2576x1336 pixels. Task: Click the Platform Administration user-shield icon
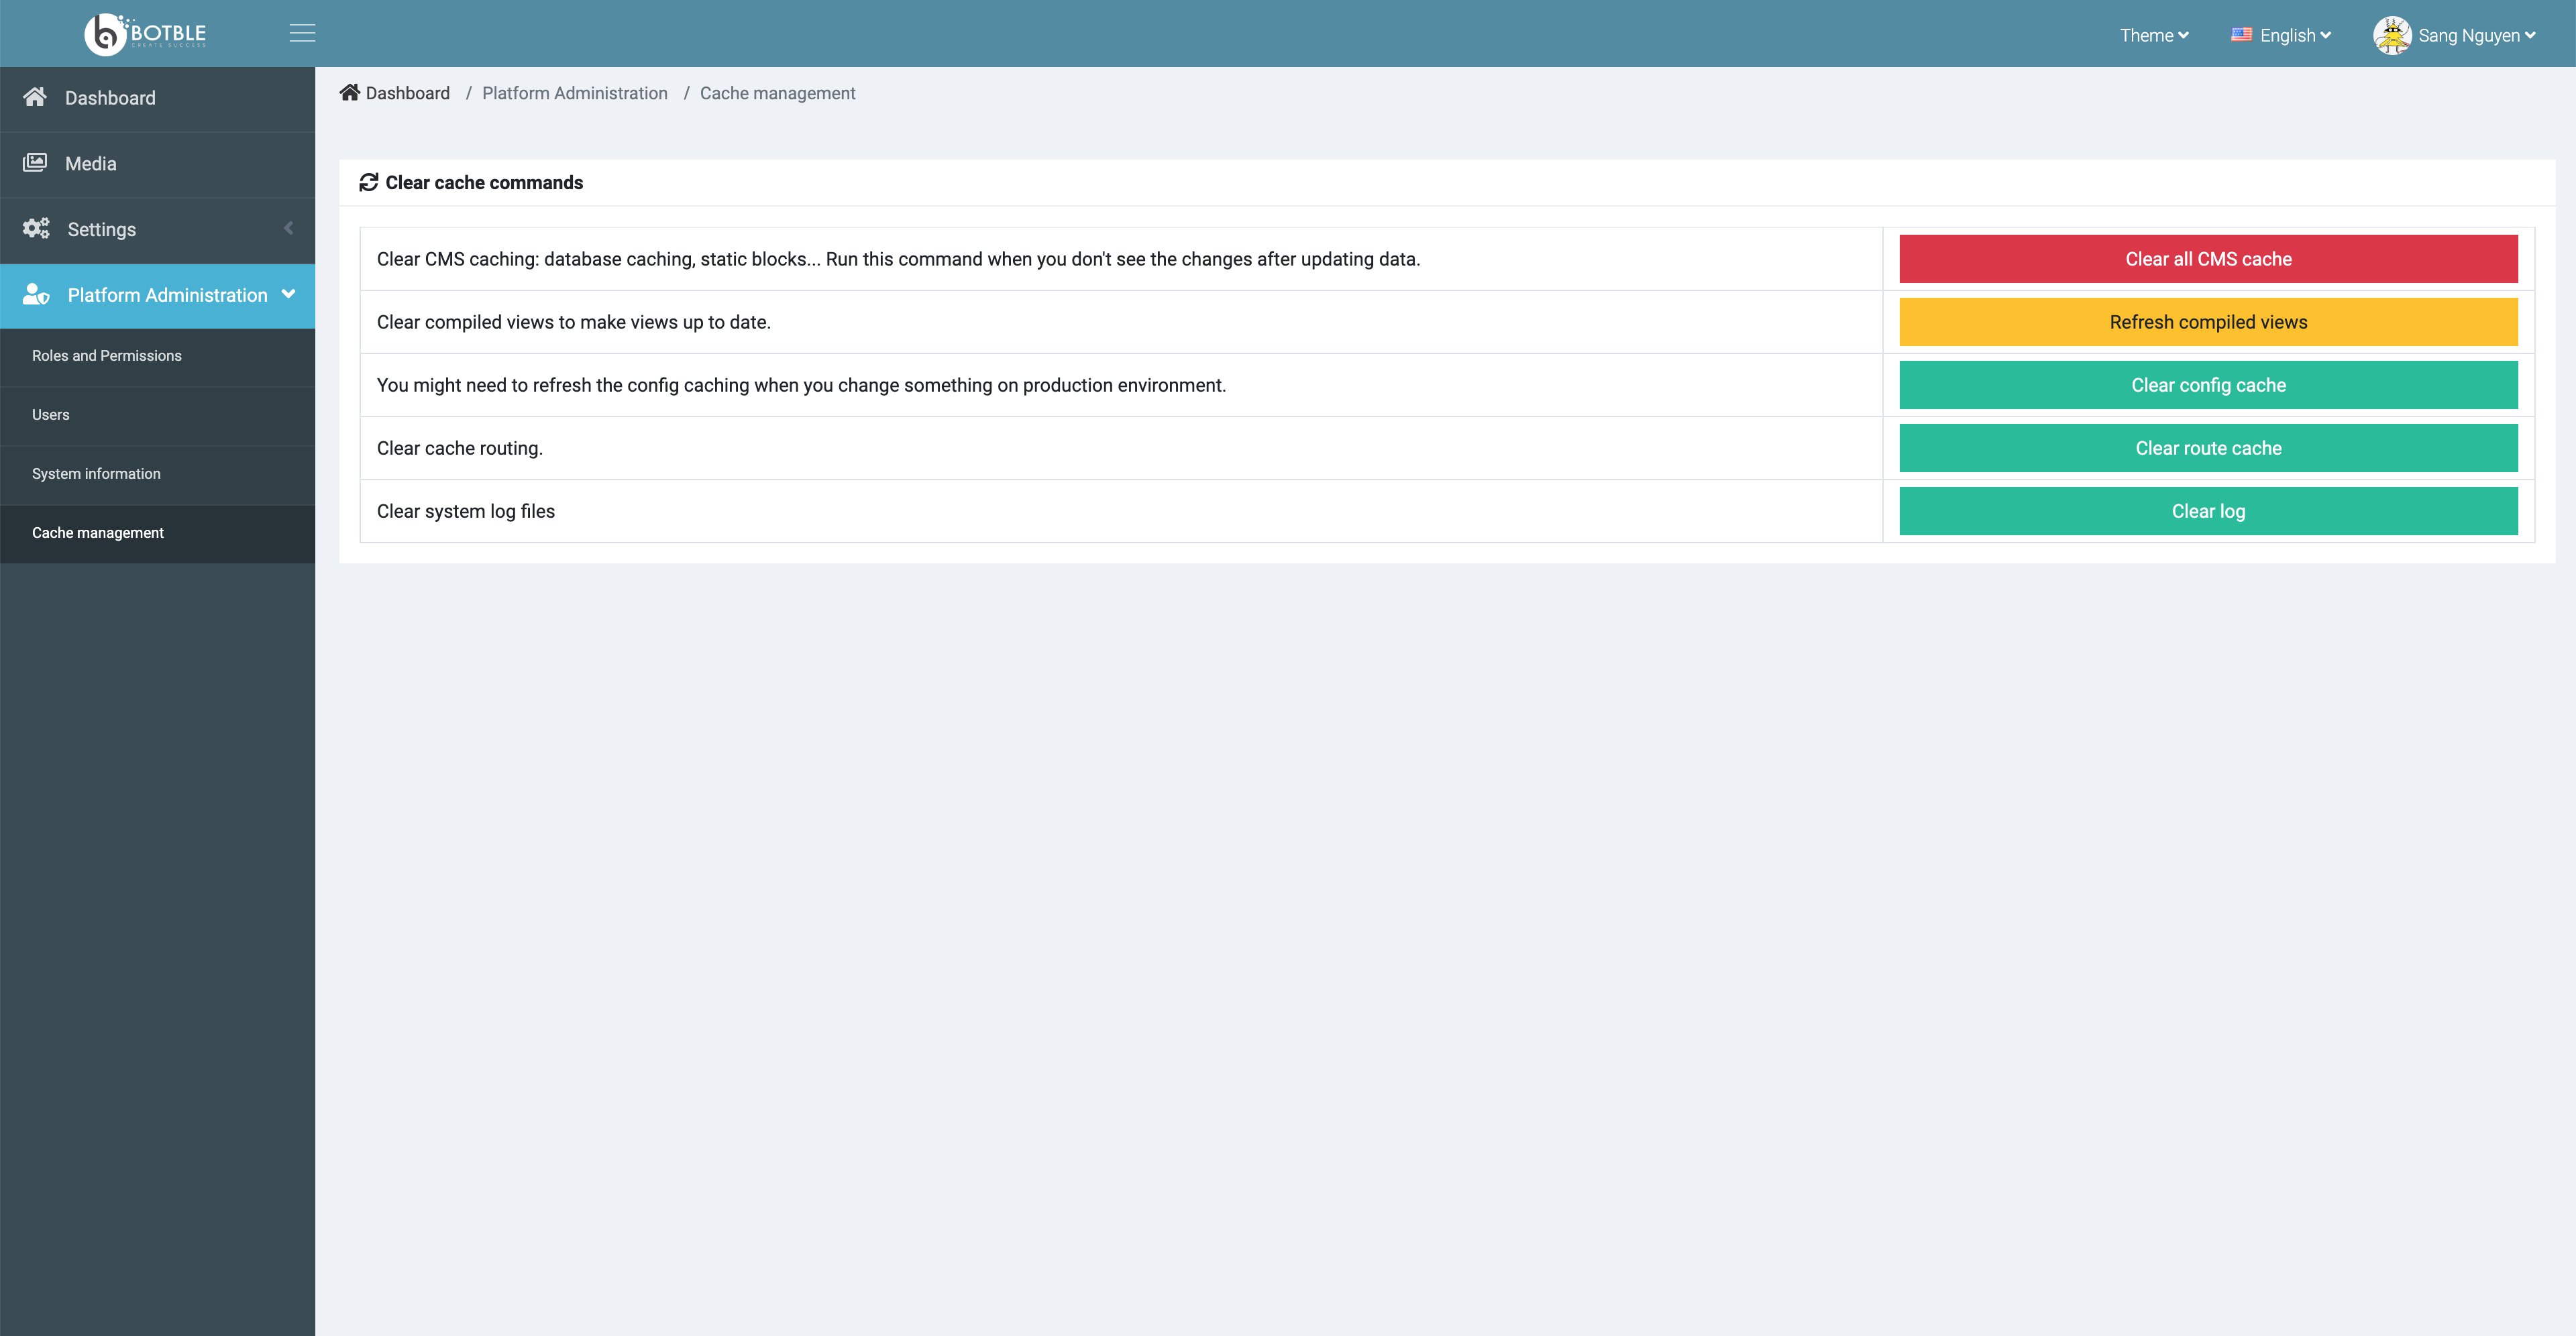pyautogui.click(x=36, y=294)
